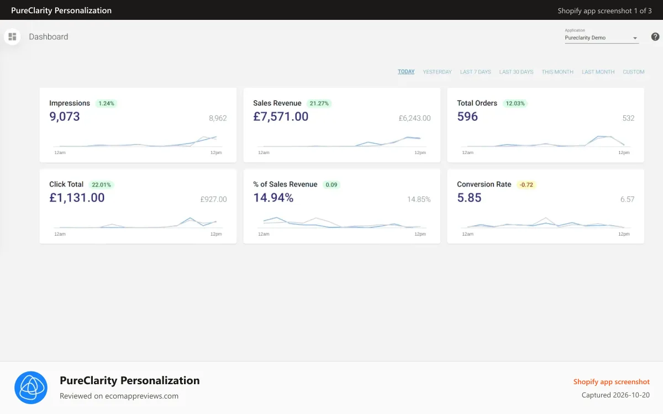The image size is (663, 414).
Task: Click the footer PureClarity Personalization title
Action: [130, 380]
